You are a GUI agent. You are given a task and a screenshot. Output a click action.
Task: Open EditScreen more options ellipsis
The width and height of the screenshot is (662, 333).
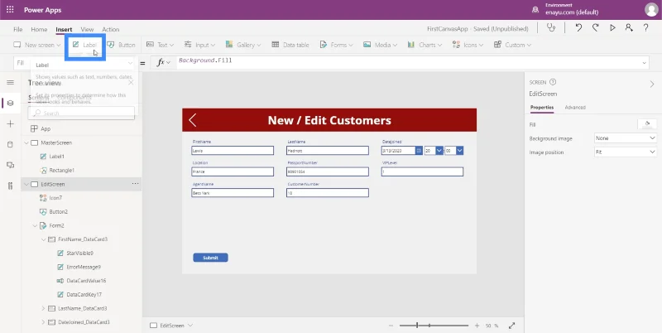[x=135, y=184]
